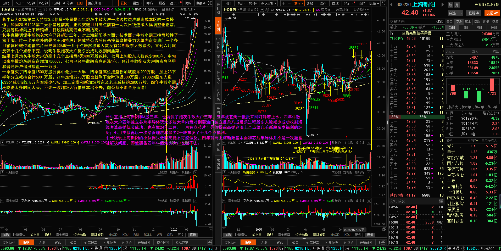Pop out the left bottom info panel
Screen dimensions: 501x251
coord(209,242)
